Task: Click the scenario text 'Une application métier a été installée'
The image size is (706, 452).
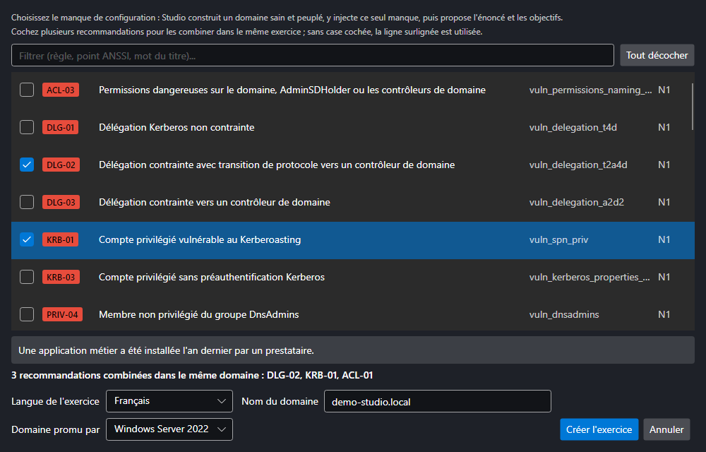Action: pos(166,350)
